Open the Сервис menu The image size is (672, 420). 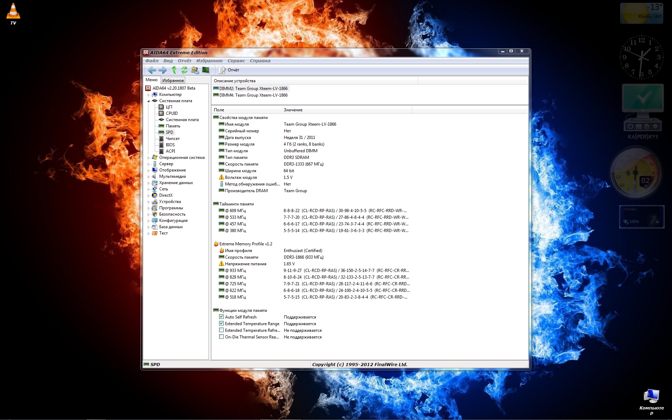click(236, 61)
